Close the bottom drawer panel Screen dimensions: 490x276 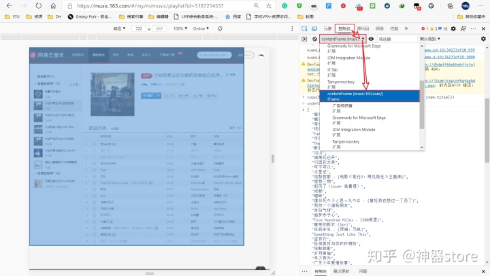(x=483, y=271)
